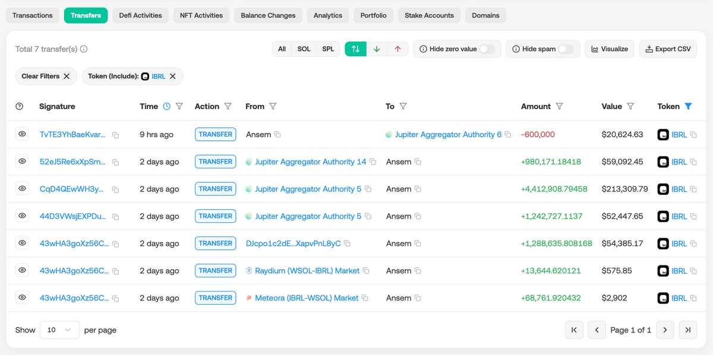This screenshot has width=713, height=355.
Task: Copy the TvTE3YhBaeKvar signature
Action: 115,135
